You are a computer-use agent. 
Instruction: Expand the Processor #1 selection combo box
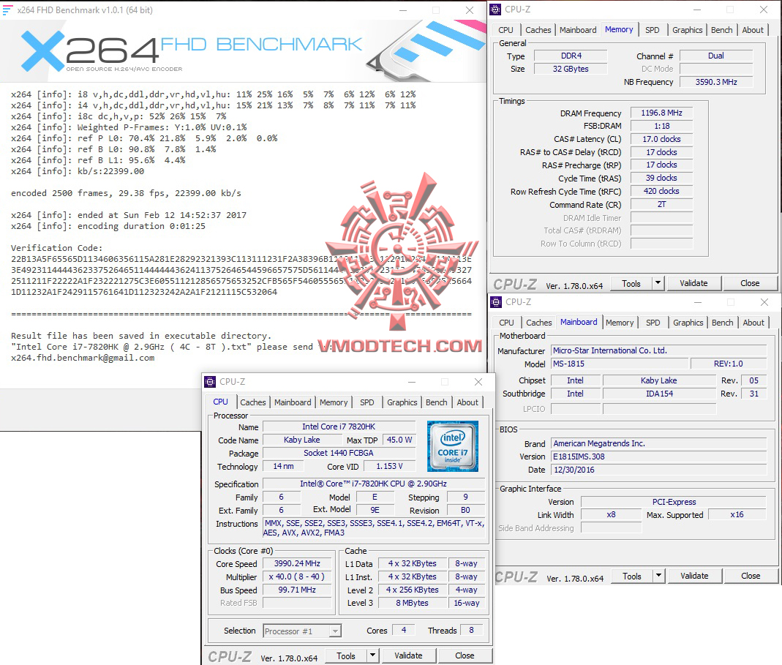(335, 631)
